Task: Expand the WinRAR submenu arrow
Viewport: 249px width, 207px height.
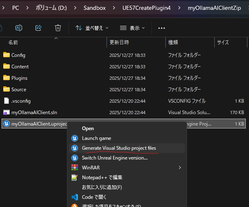Action: click(x=180, y=168)
